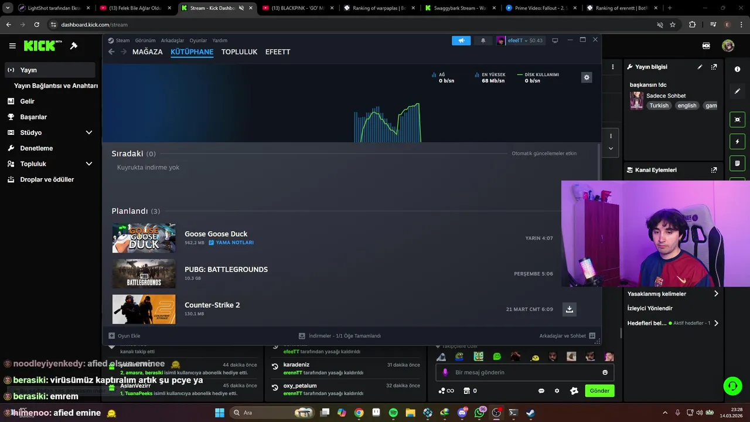
Task: Open Discord from taskbar
Action: pyautogui.click(x=462, y=413)
